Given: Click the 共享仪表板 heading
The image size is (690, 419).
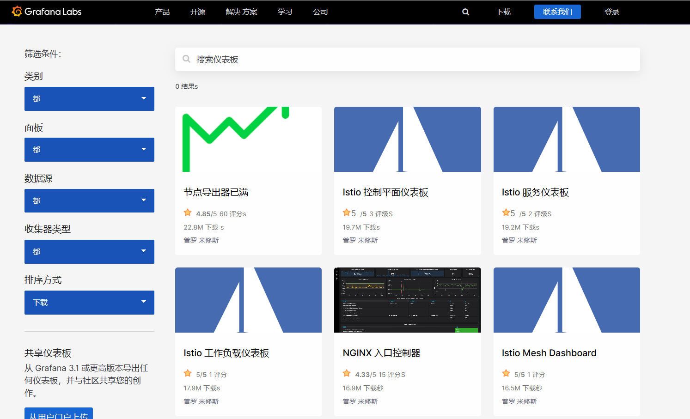Looking at the screenshot, I should tap(48, 353).
